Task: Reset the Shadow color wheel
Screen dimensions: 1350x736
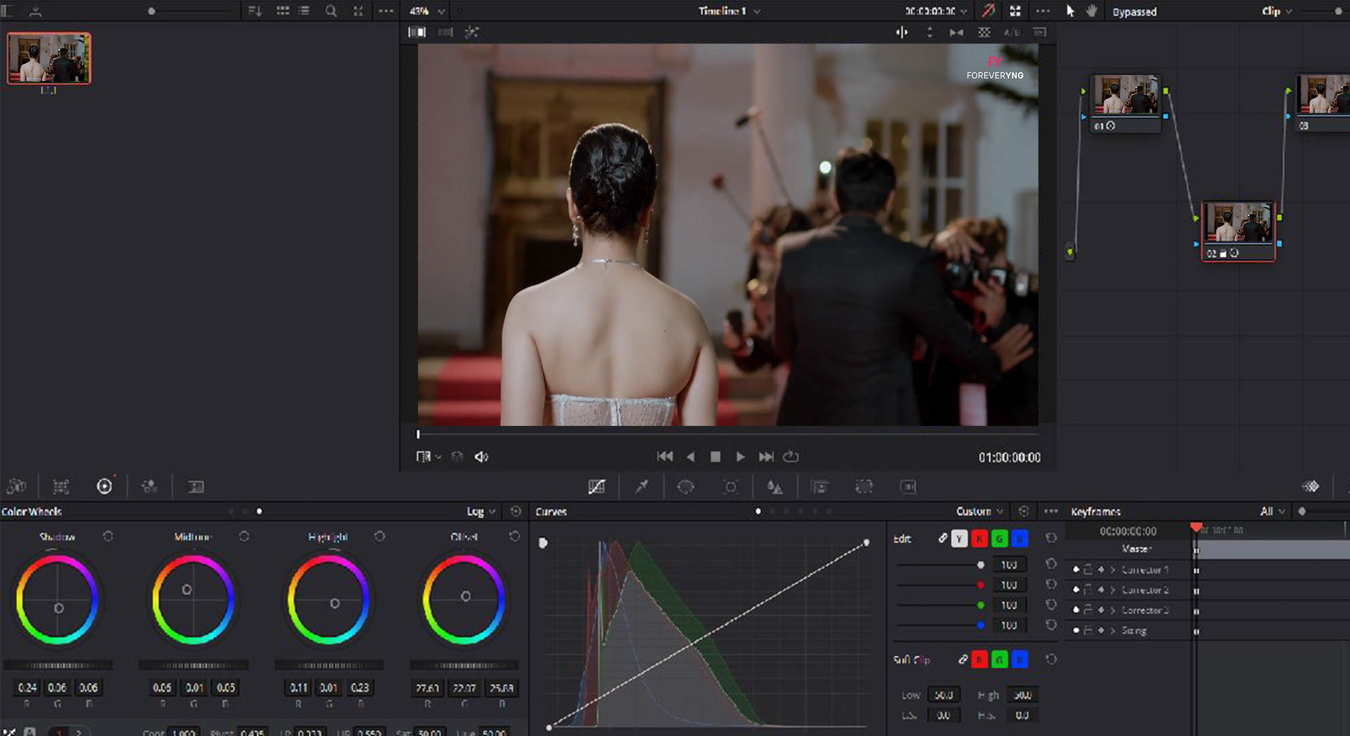Action: tap(108, 536)
